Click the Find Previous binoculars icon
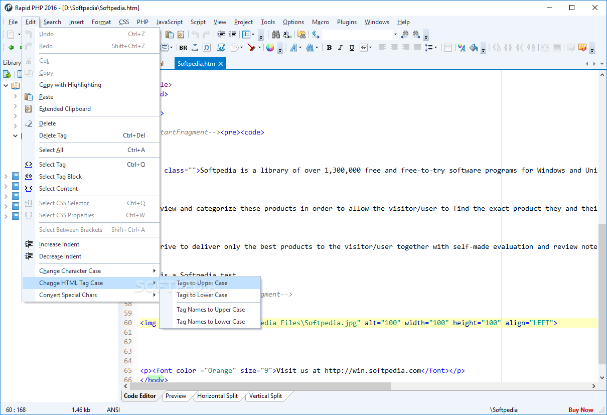Screen dimensions: 607x415 click(404, 35)
